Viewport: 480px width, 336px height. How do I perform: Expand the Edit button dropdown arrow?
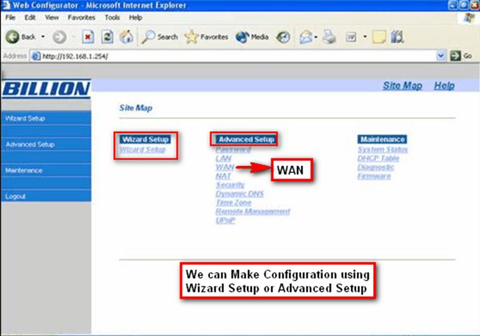(365, 37)
